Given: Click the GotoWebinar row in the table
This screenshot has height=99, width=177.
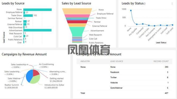Looking at the screenshot, I should pos(124,88).
